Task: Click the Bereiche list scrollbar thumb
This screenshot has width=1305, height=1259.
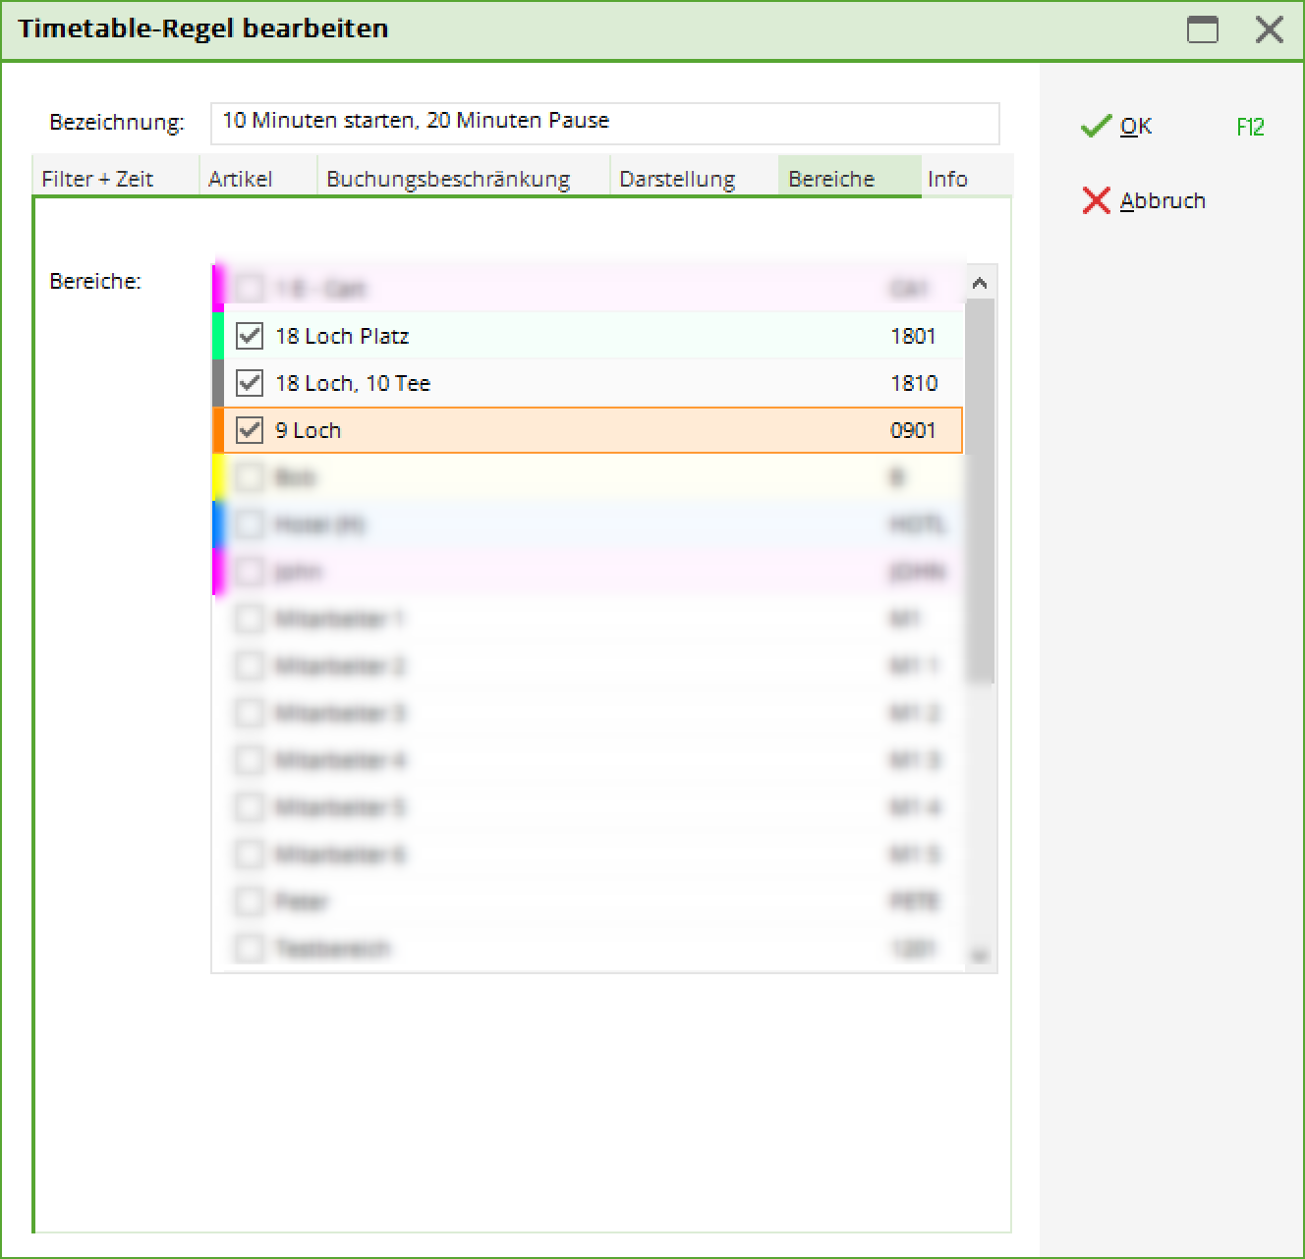Action: (x=980, y=491)
